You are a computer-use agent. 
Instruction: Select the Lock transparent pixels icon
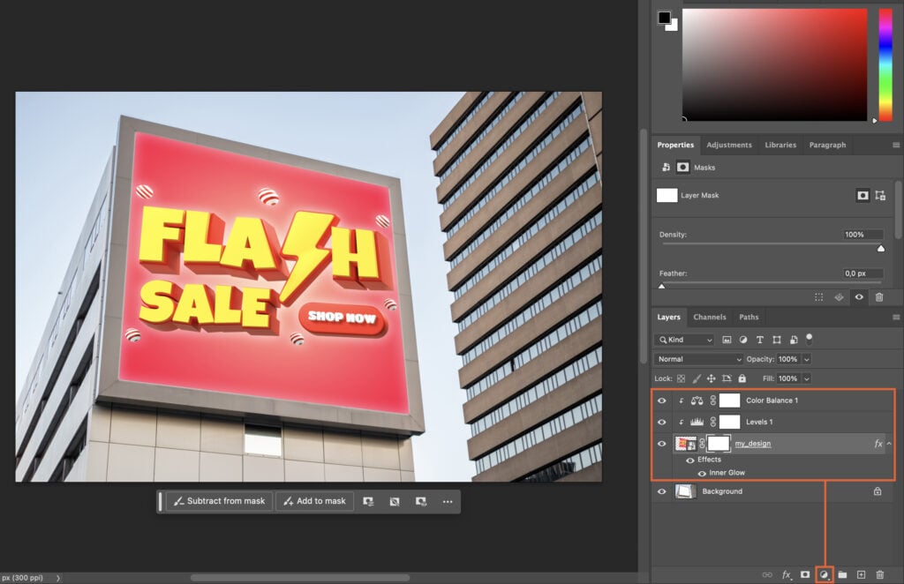pyautogui.click(x=681, y=378)
